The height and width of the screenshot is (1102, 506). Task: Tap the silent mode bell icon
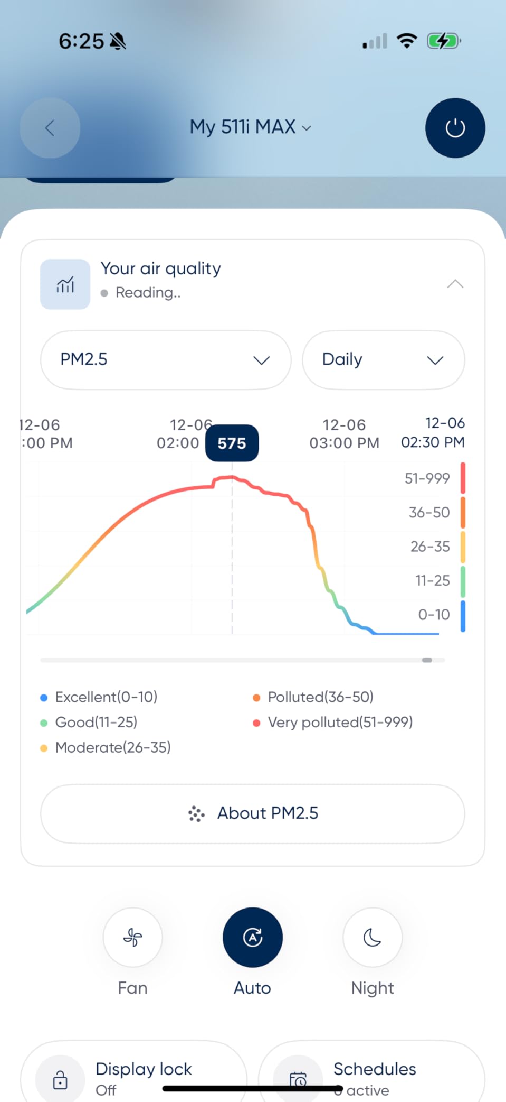118,41
